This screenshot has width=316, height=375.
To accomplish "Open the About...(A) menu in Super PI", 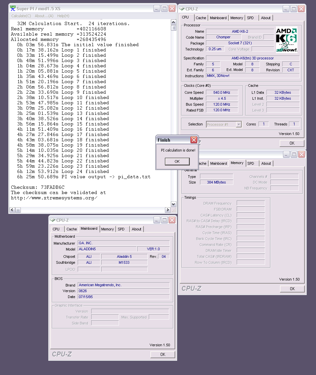I will point(44,16).
